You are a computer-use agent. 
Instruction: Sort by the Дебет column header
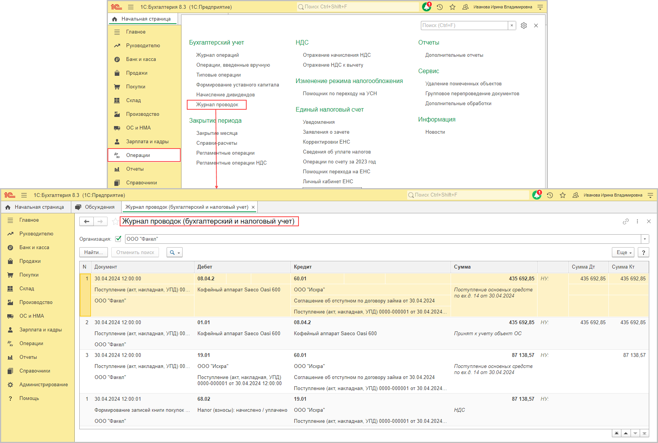[242, 267]
